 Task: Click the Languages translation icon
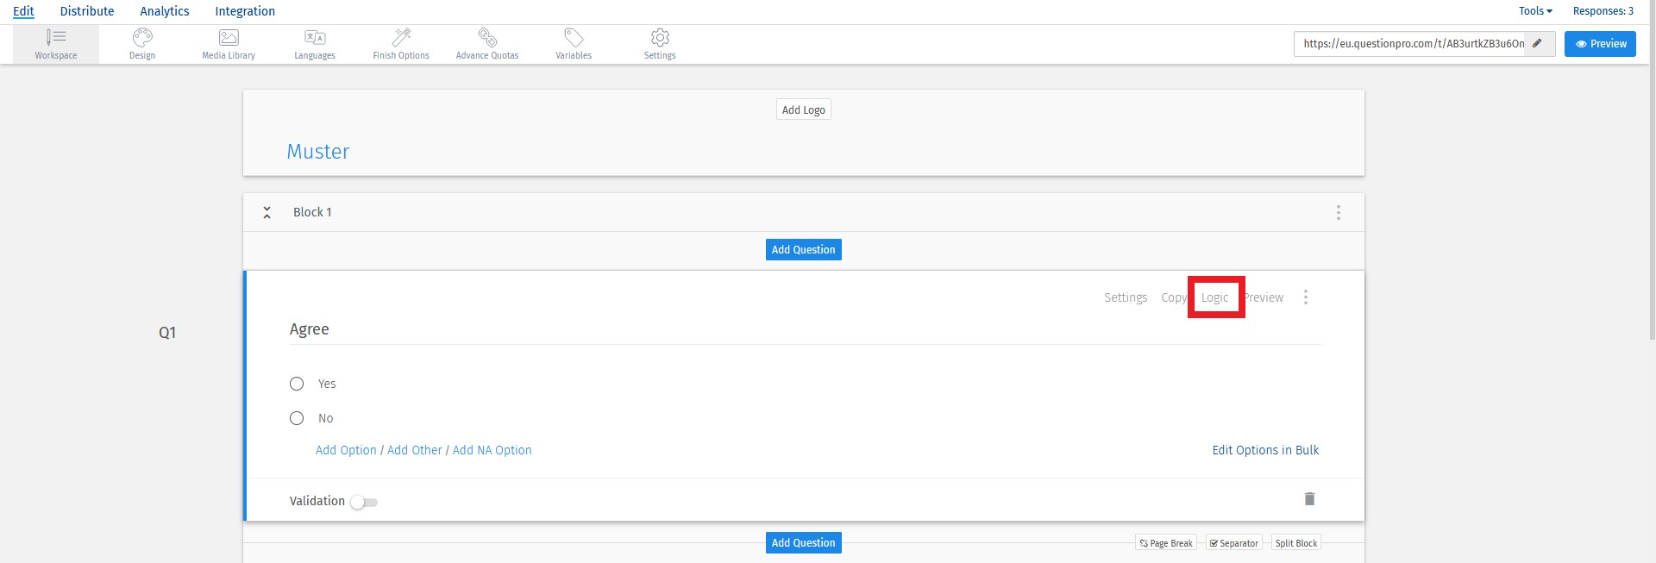pyautogui.click(x=315, y=38)
